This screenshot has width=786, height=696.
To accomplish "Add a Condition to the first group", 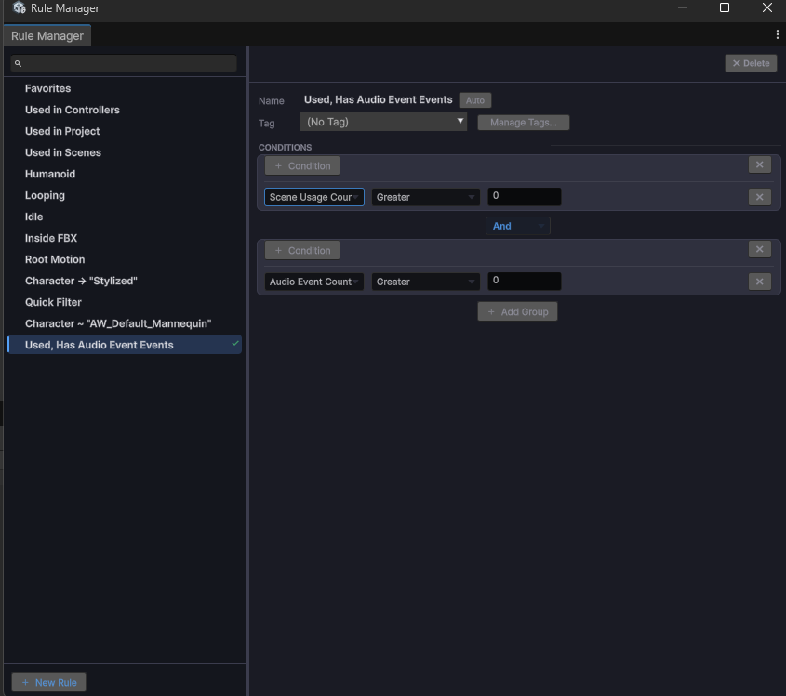I will click(x=302, y=165).
